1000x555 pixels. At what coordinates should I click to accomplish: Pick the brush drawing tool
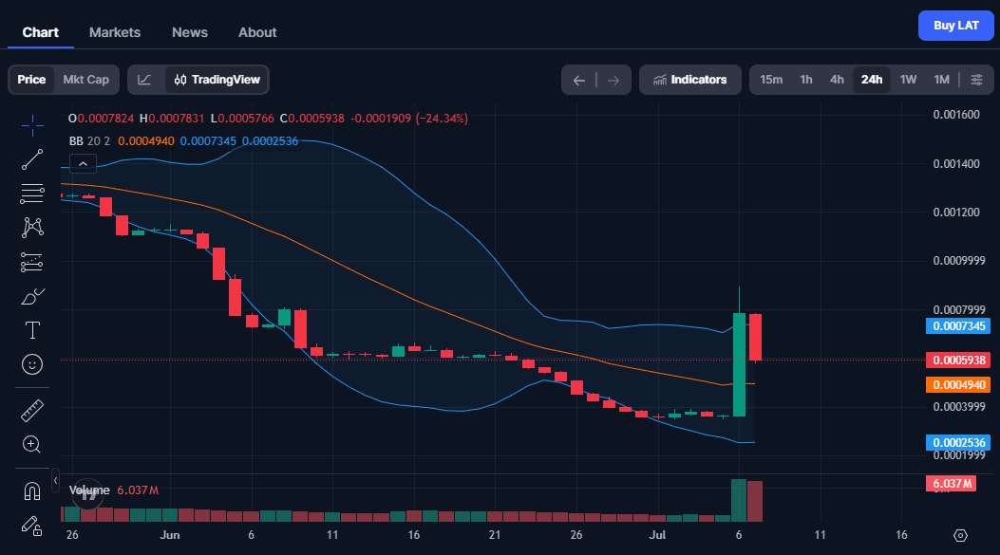32,296
